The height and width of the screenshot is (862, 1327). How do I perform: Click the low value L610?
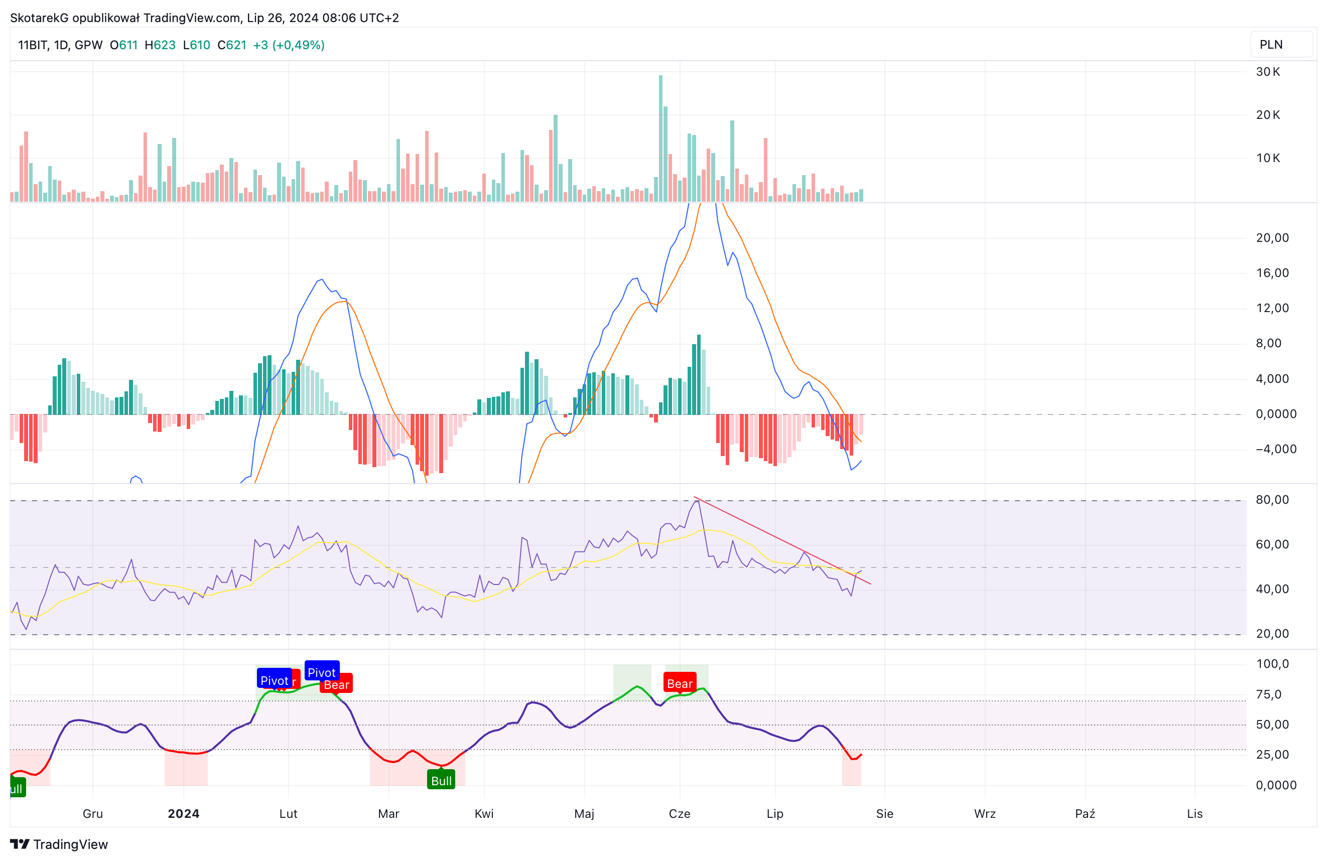click(196, 45)
